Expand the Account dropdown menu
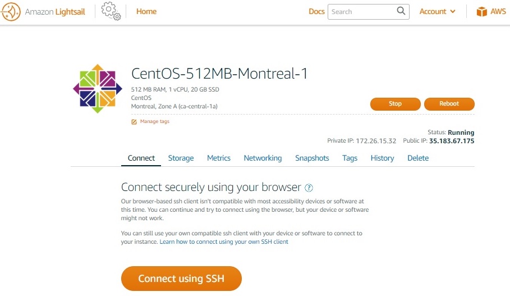 pos(437,12)
